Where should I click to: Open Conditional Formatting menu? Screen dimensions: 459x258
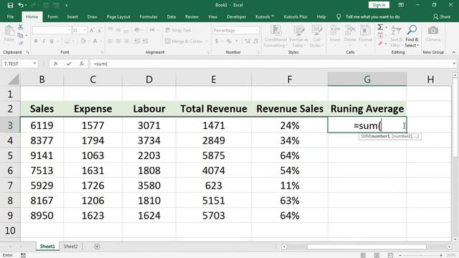coord(275,37)
